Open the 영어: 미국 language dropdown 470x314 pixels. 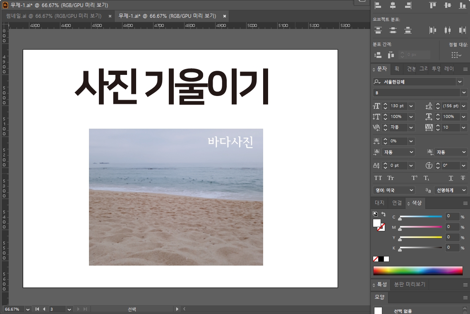pyautogui.click(x=394, y=190)
